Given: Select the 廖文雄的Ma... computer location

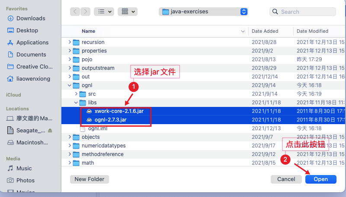Looking at the screenshot, I should click(29, 119).
